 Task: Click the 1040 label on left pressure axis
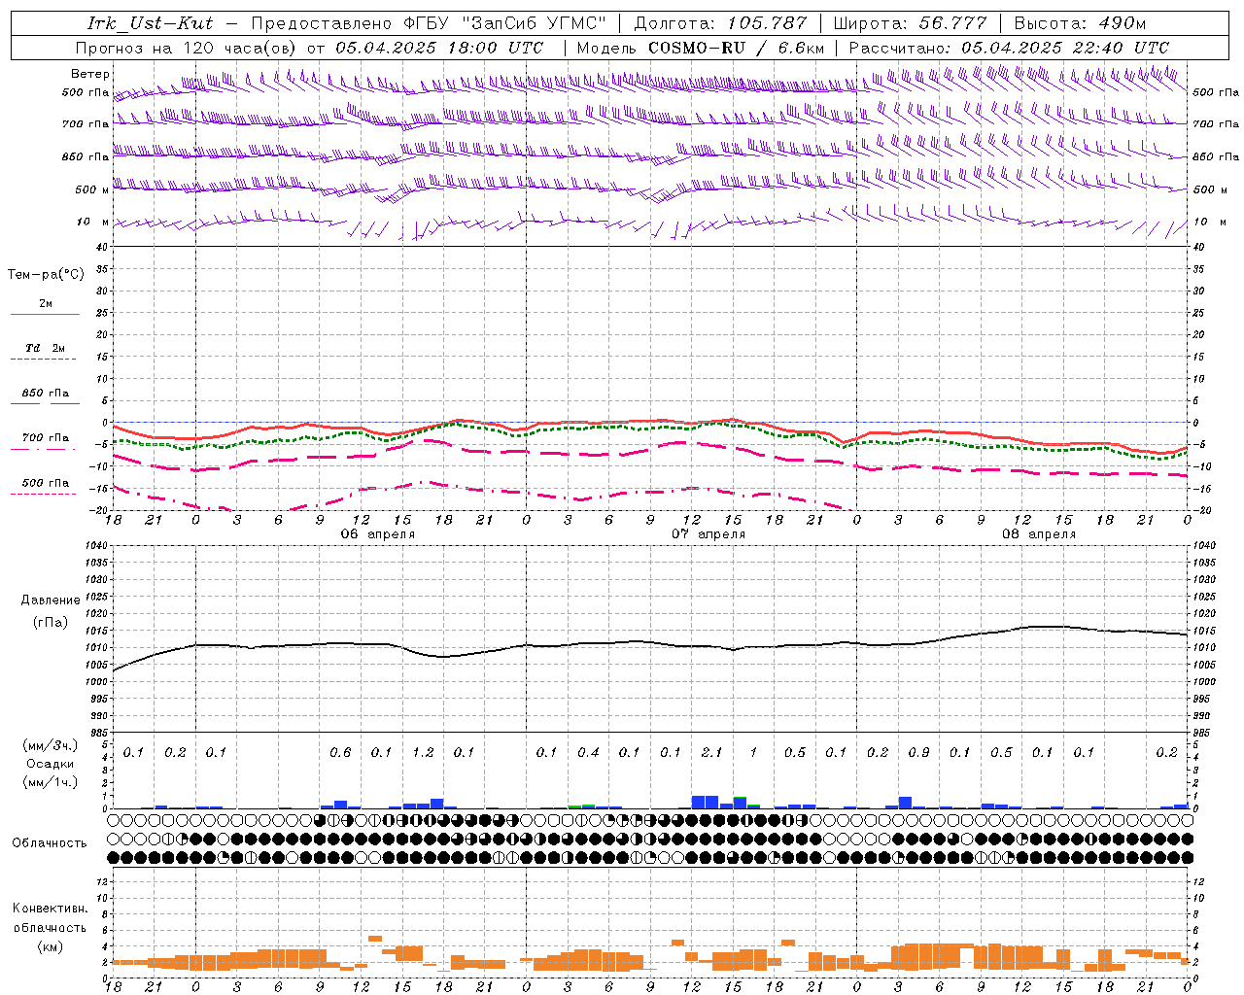[x=95, y=546]
